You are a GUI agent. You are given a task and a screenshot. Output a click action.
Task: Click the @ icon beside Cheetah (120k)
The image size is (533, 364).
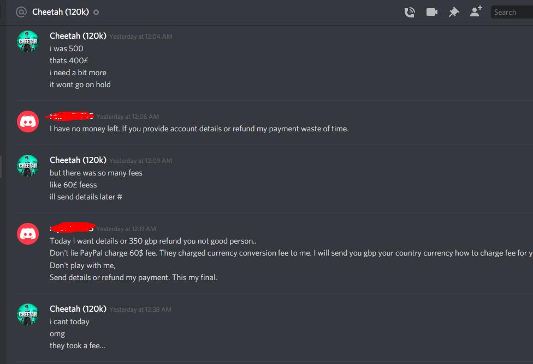coord(21,12)
